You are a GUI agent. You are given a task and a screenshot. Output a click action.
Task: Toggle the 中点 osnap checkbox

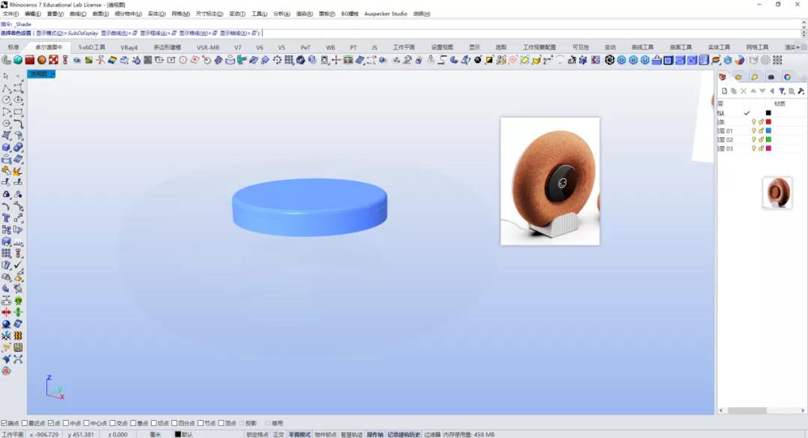pos(66,423)
